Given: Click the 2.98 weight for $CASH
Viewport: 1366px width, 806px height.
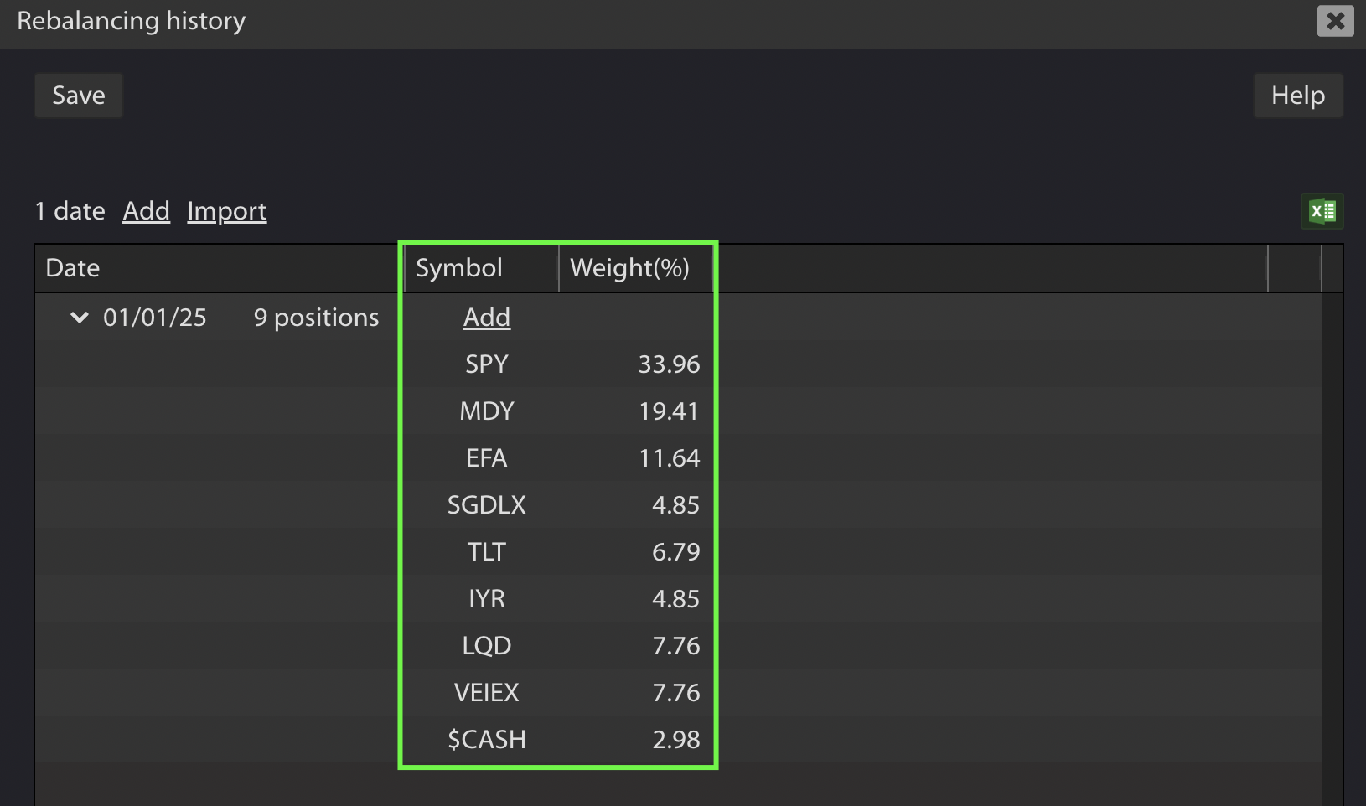Looking at the screenshot, I should [x=675, y=740].
